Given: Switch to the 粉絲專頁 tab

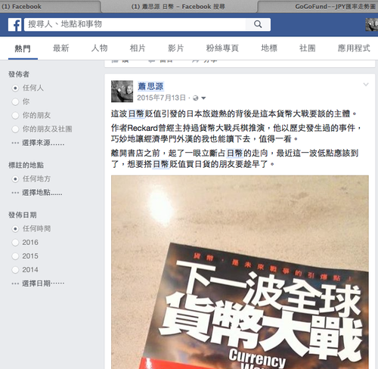Looking at the screenshot, I should click(x=222, y=48).
